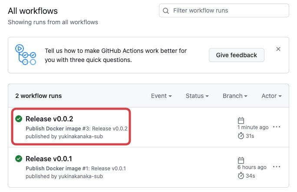Focus the Filter workflow runs field

click(x=228, y=10)
